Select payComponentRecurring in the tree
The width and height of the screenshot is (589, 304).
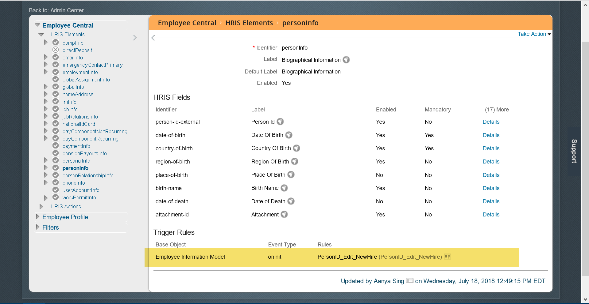tap(91, 139)
